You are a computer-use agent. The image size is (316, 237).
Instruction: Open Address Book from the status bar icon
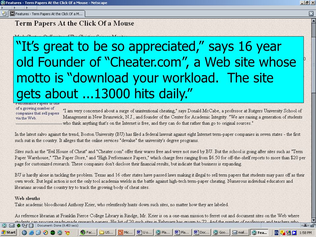point(31,225)
